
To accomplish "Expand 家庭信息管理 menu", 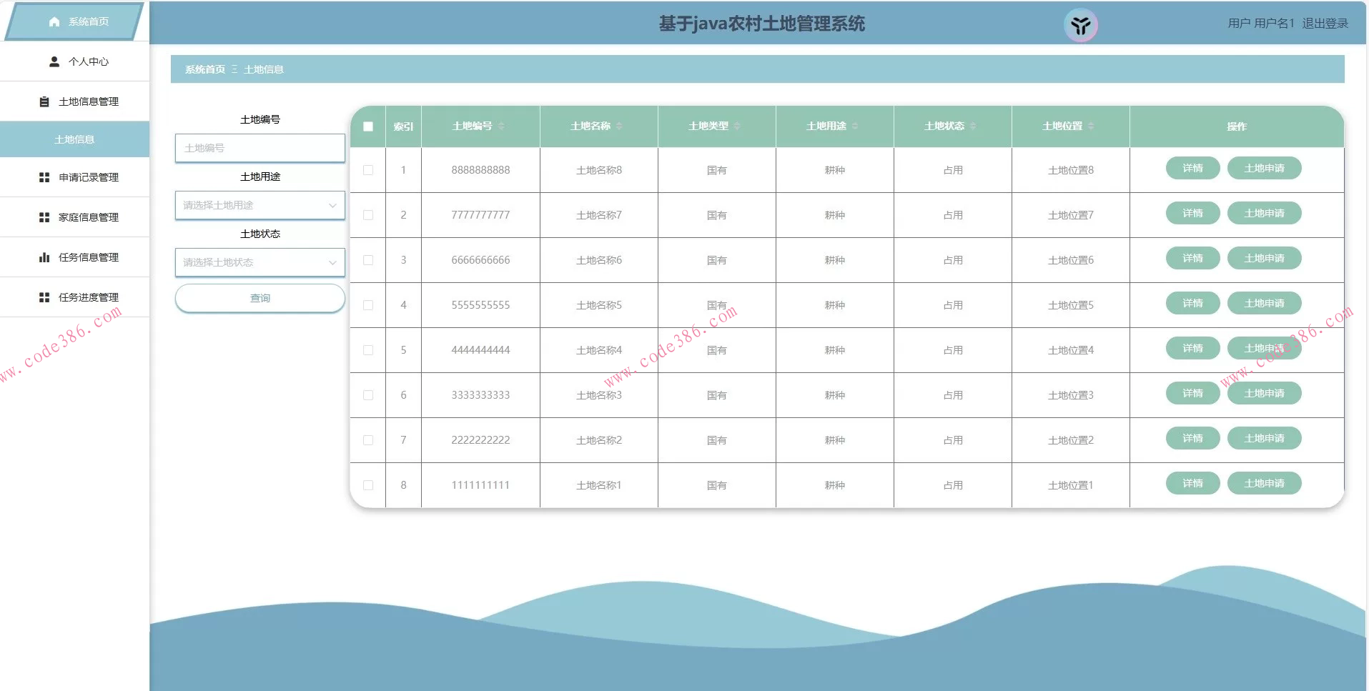I will (74, 217).
